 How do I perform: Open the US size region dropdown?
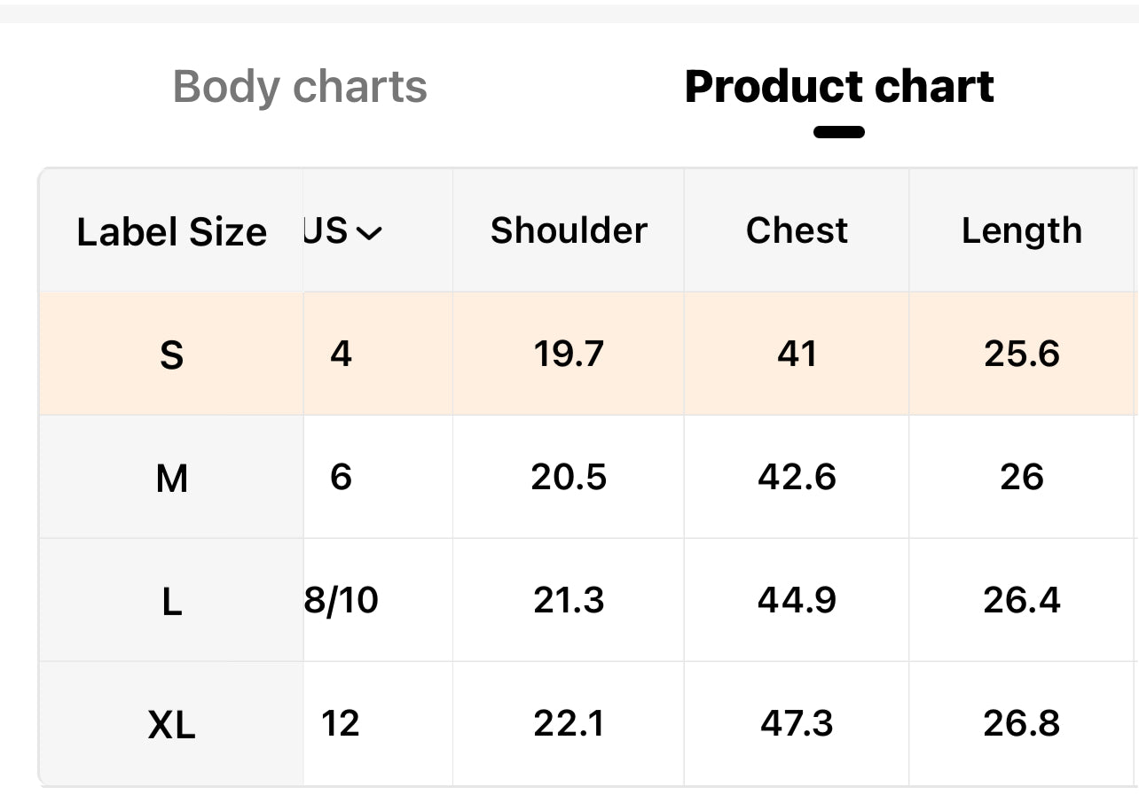(x=342, y=232)
